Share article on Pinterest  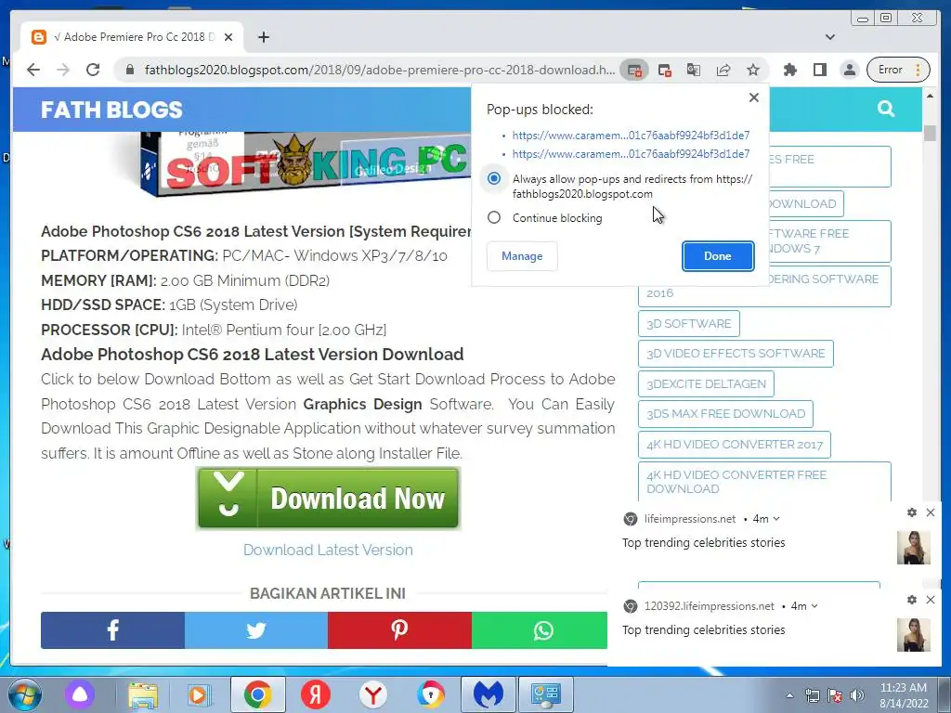coord(399,630)
